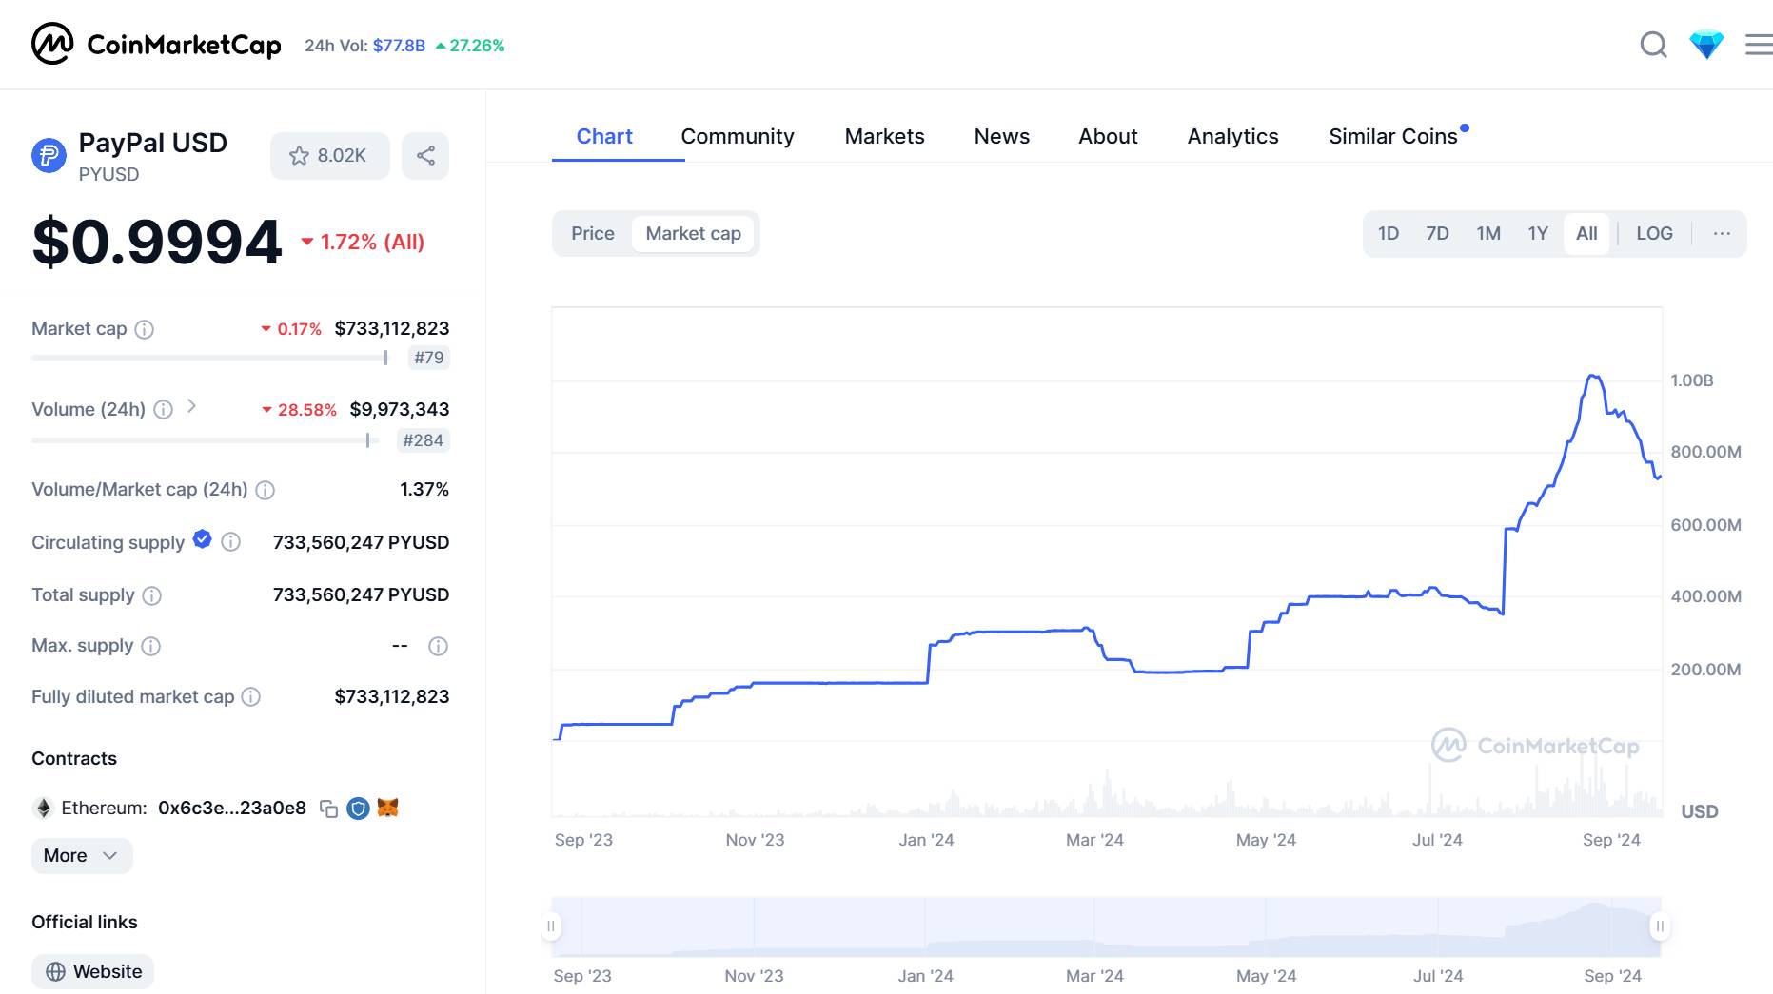
Task: Click the #79 market cap rank badge
Action: pyautogui.click(x=428, y=358)
